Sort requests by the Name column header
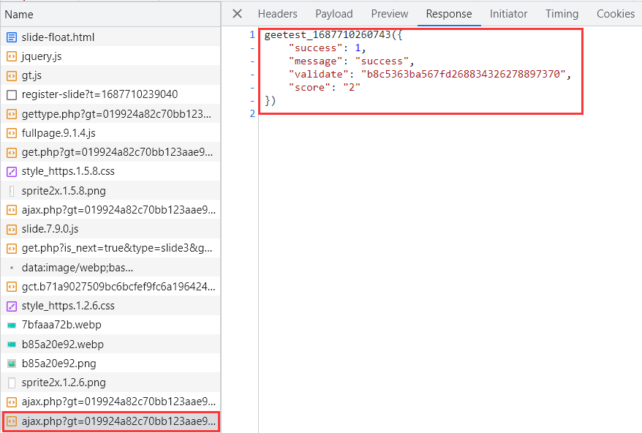The height and width of the screenshot is (433, 642). (19, 15)
